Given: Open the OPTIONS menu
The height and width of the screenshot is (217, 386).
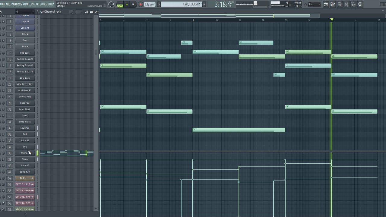Looking at the screenshot, I should tap(35, 4).
